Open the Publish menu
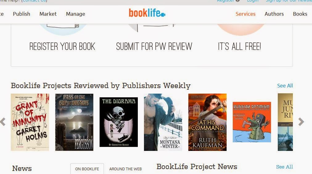 click(22, 14)
